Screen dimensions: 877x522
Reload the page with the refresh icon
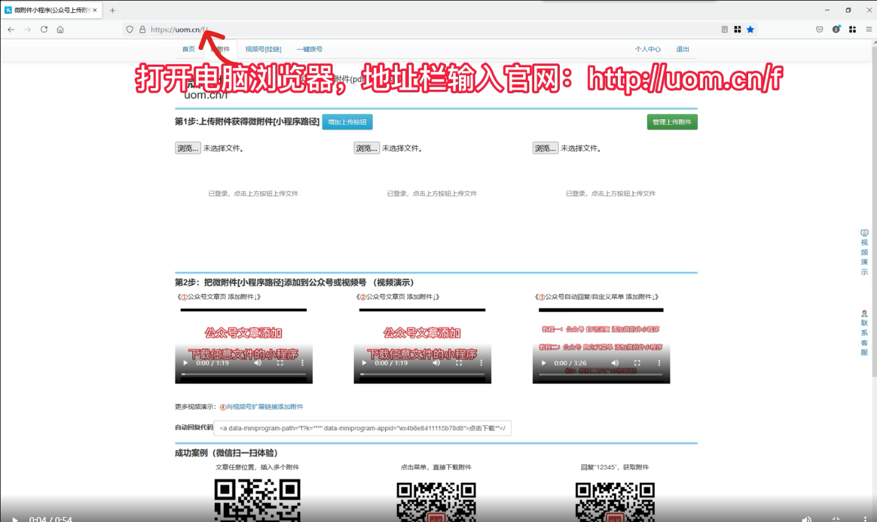(x=44, y=29)
